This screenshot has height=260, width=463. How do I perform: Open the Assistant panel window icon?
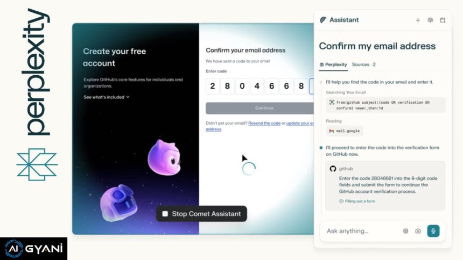coord(443,20)
